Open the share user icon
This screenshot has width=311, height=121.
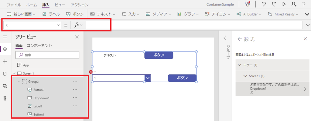[x=294, y=4]
